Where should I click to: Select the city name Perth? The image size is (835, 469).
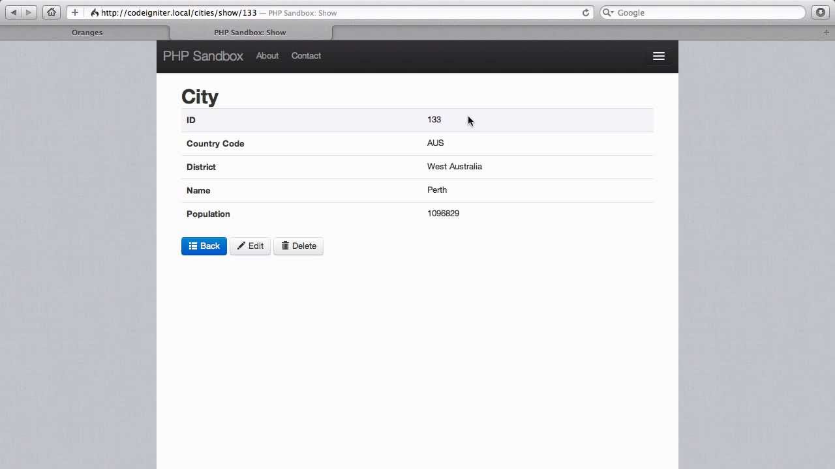click(x=437, y=190)
